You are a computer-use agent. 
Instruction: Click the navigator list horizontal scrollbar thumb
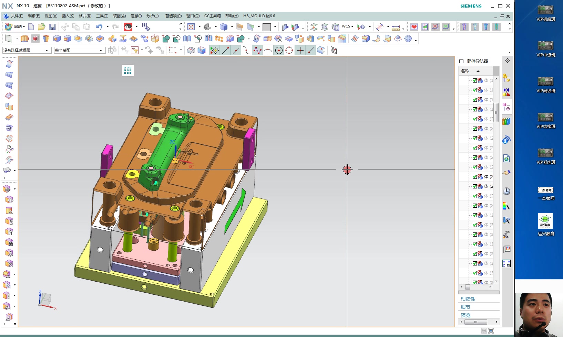click(468, 287)
